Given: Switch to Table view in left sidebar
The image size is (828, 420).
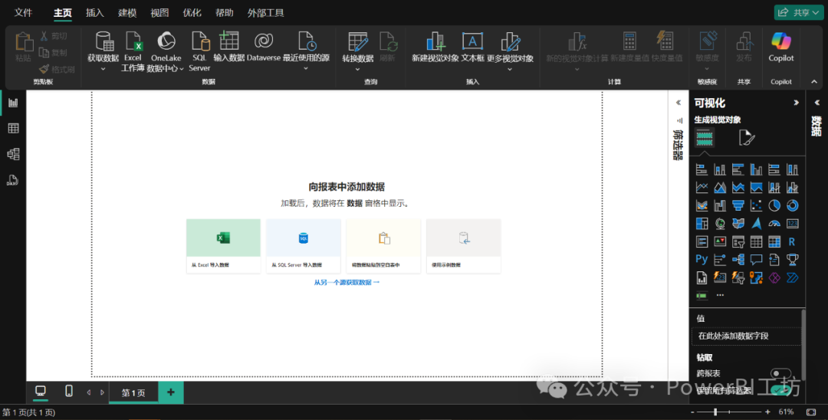Looking at the screenshot, I should point(13,128).
